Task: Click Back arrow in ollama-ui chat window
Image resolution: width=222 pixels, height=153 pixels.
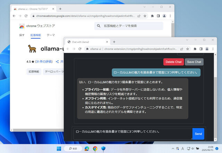Action: point(68,49)
